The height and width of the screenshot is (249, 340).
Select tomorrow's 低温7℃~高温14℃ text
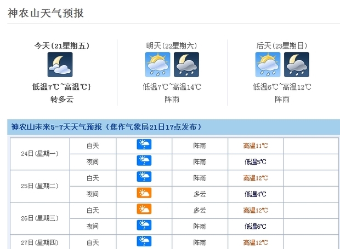click(x=172, y=87)
